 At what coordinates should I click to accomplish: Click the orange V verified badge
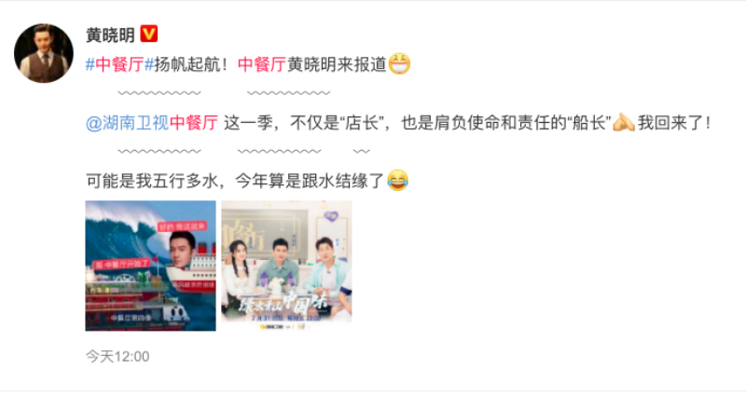[149, 34]
